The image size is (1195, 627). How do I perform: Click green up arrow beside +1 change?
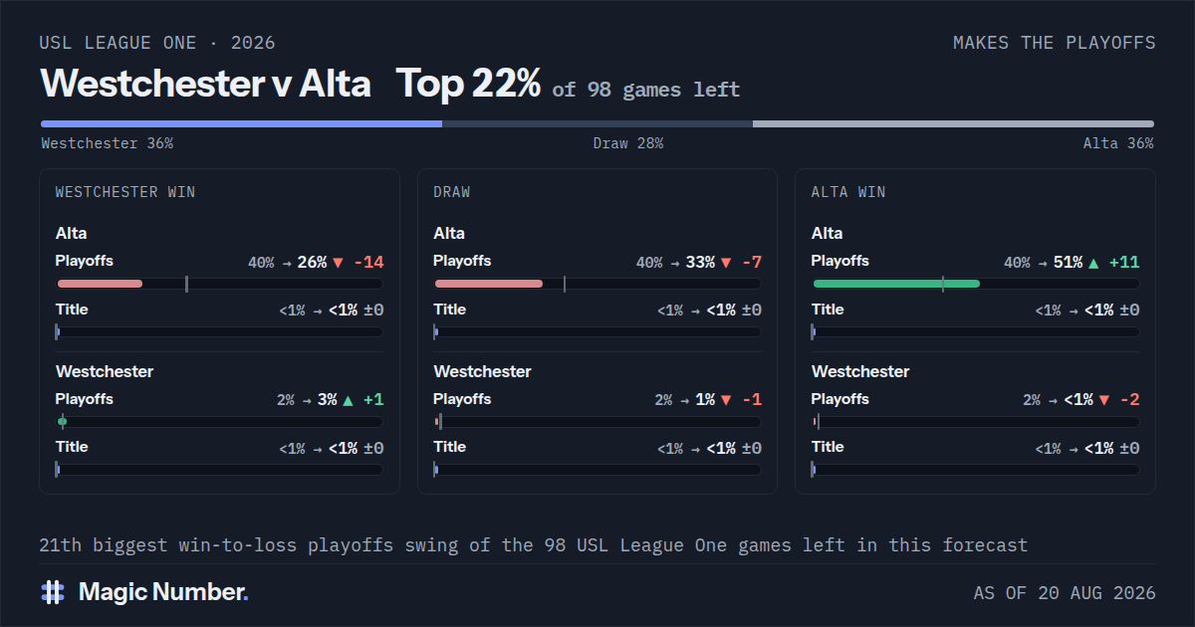348,400
